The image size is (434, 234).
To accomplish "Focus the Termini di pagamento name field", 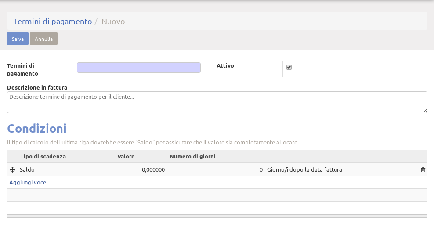I will pos(139,68).
